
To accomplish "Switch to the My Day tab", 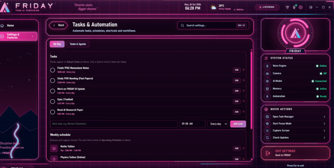I will (57, 44).
